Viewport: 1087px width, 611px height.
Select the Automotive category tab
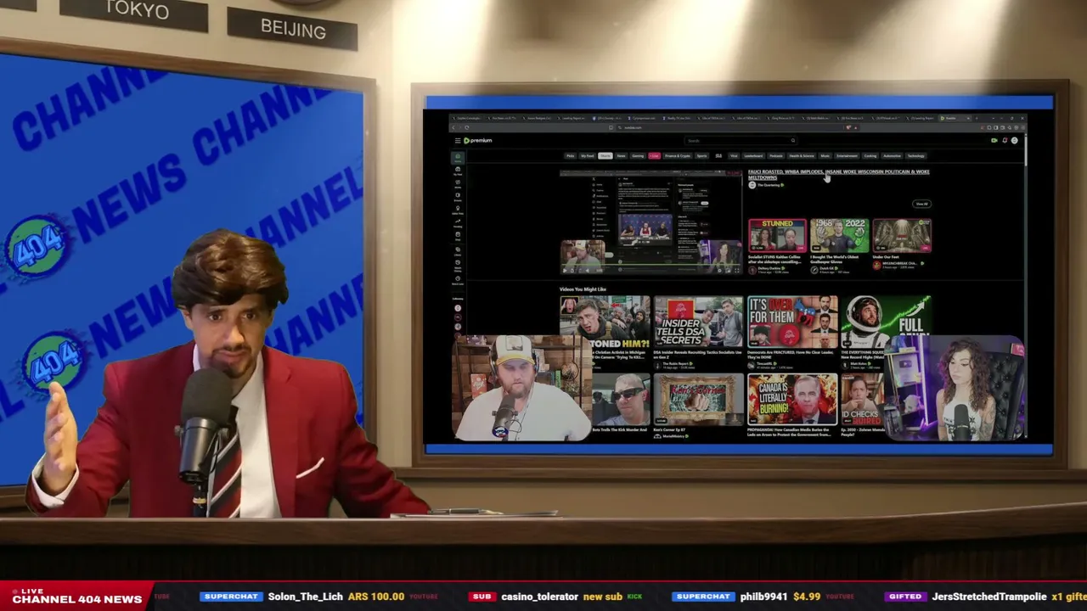pos(892,156)
